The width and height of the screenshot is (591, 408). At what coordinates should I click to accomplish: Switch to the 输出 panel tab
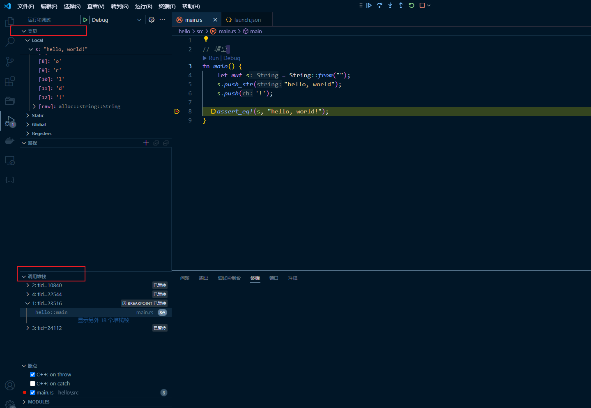tap(204, 278)
